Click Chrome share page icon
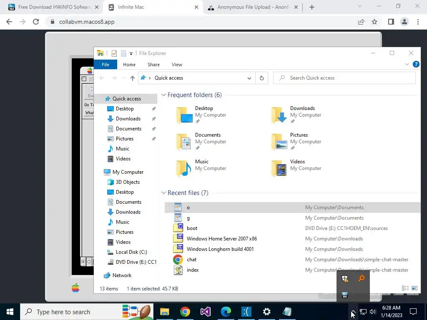The width and height of the screenshot is (427, 320). 361,22
